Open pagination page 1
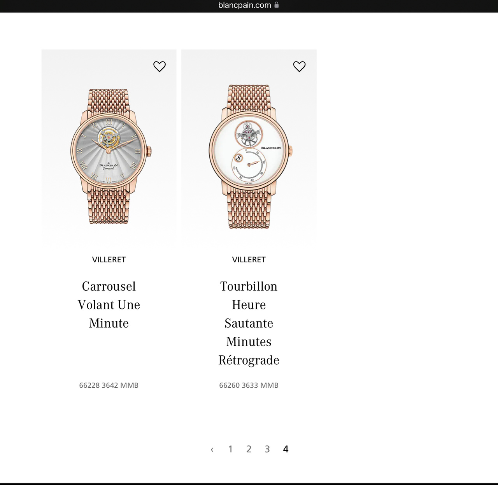 click(x=230, y=449)
